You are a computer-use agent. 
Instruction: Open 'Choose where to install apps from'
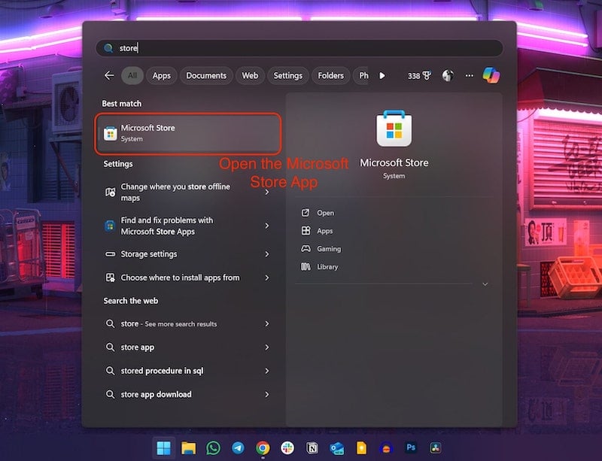pos(188,278)
